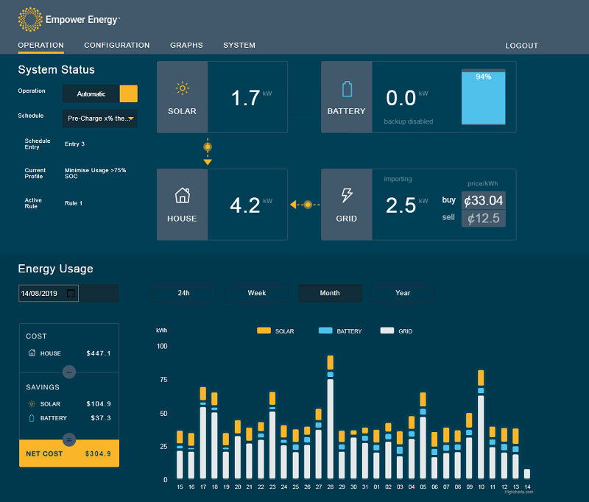
Task: Click the solar sun icon tile
Action: 182,88
